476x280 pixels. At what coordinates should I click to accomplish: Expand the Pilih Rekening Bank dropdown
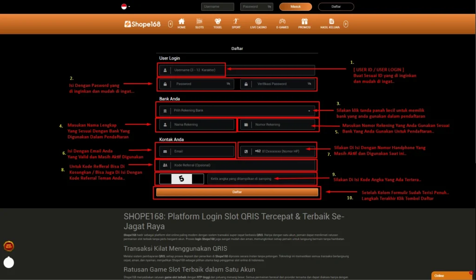click(309, 111)
